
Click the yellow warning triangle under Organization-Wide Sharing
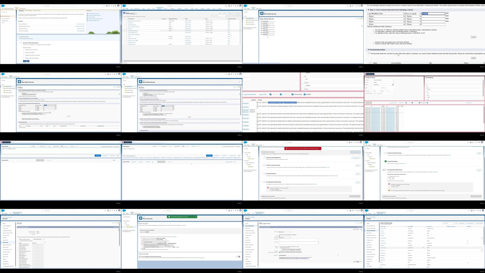(x=389, y=190)
